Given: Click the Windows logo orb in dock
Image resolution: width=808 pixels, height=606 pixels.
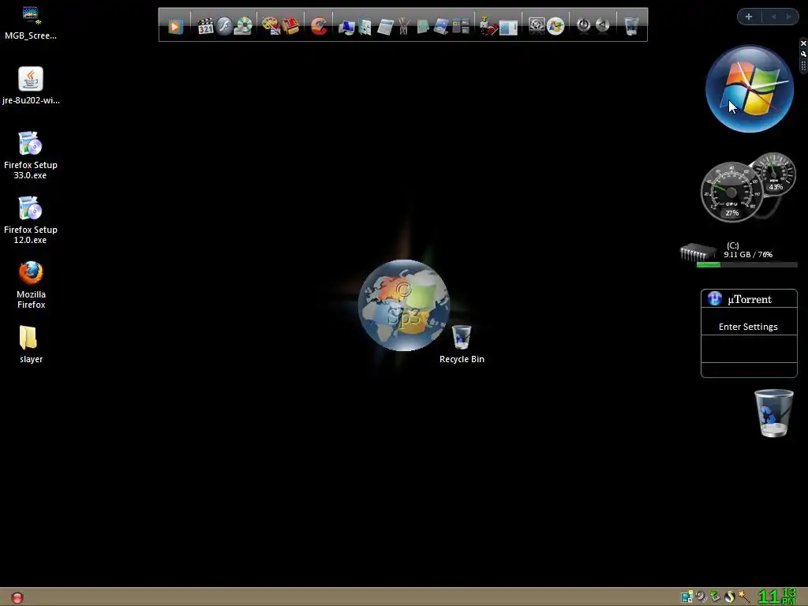Looking at the screenshot, I should (555, 26).
